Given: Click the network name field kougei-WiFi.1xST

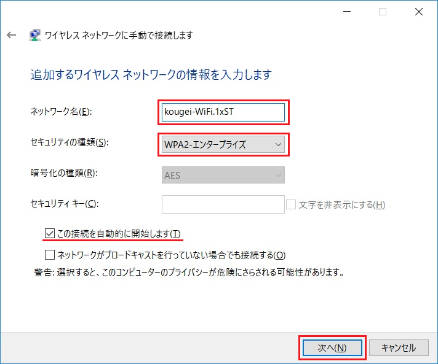Looking at the screenshot, I should pyautogui.click(x=223, y=112).
